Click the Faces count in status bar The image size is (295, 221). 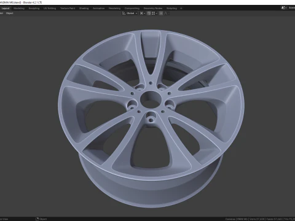click(x=273, y=219)
